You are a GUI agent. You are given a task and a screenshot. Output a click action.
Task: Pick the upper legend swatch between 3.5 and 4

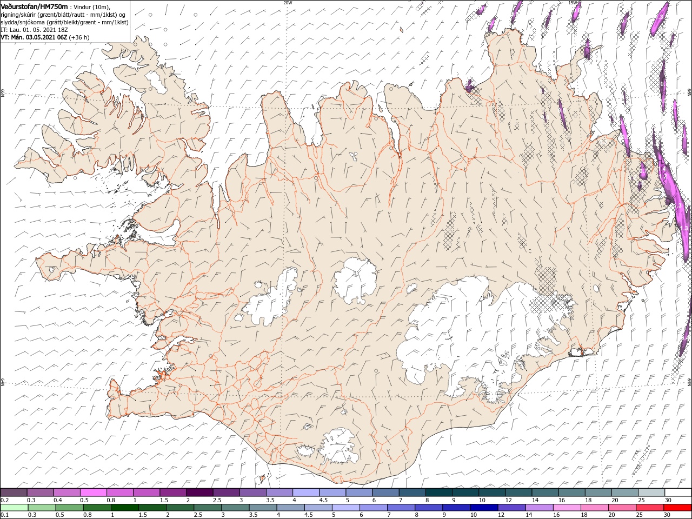click(x=280, y=493)
